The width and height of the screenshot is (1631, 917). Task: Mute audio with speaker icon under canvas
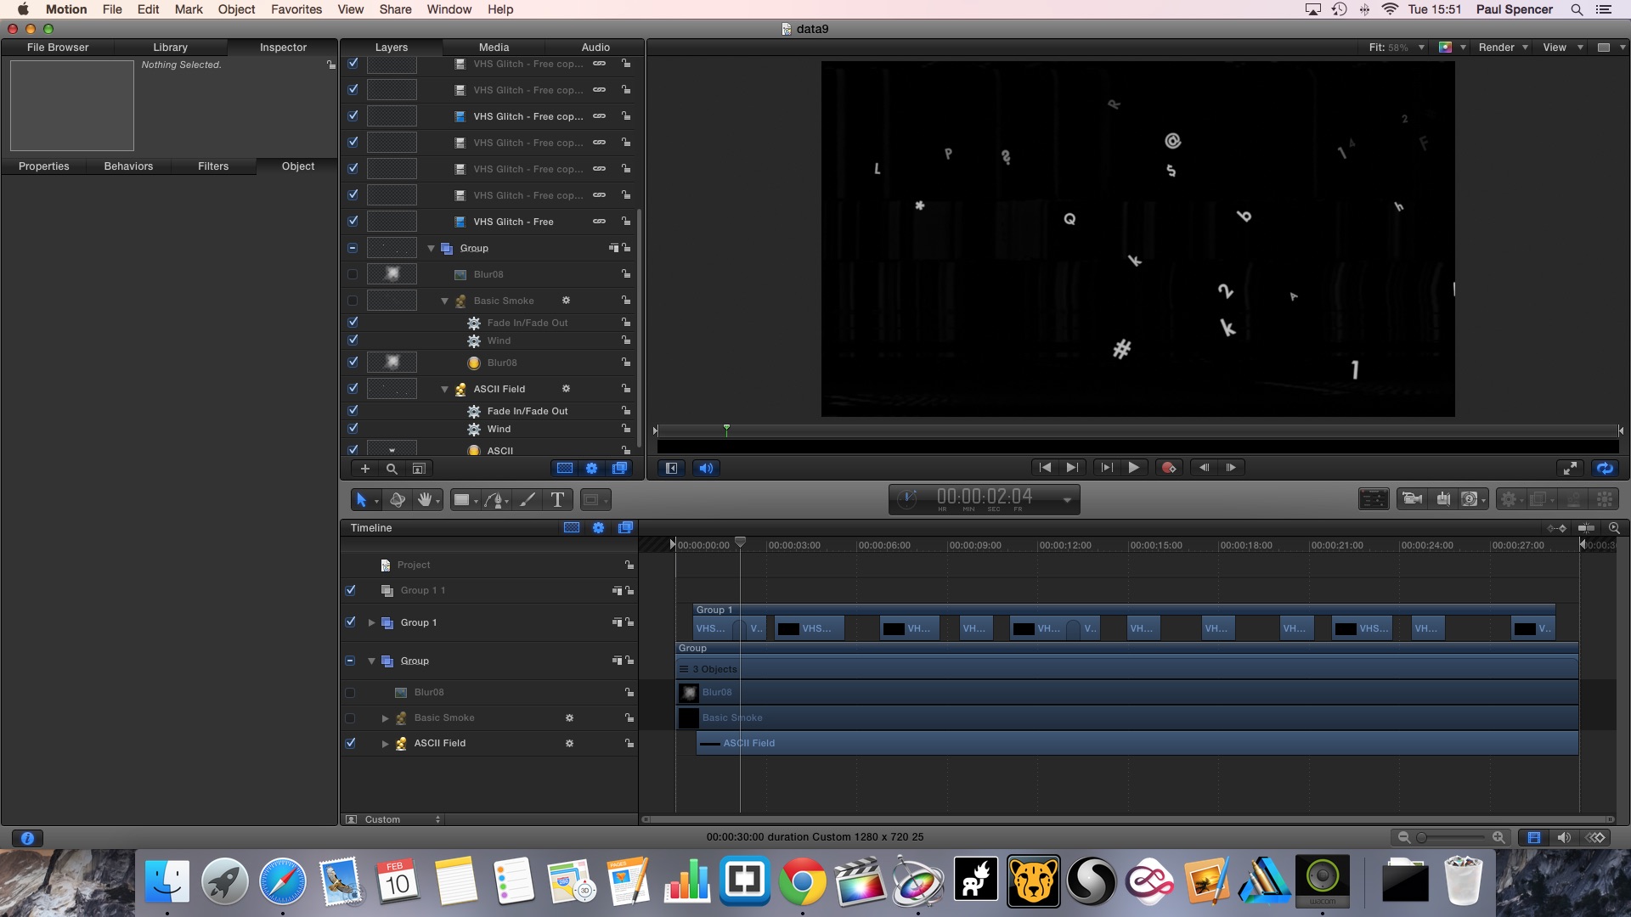point(706,468)
